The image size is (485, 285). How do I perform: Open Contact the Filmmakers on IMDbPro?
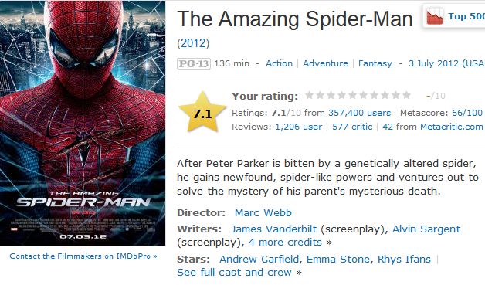pyautogui.click(x=83, y=256)
